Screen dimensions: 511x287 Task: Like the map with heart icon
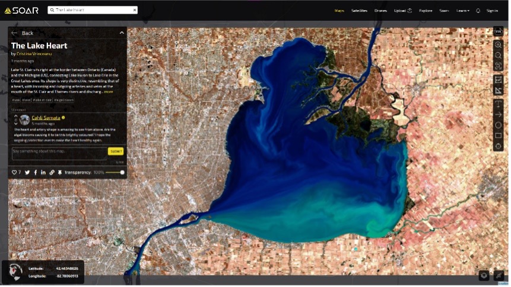click(x=14, y=172)
